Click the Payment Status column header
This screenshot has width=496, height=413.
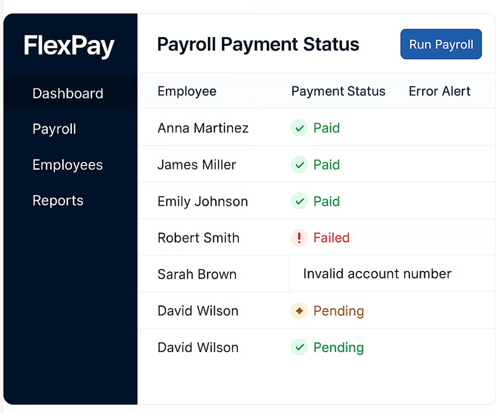(338, 91)
